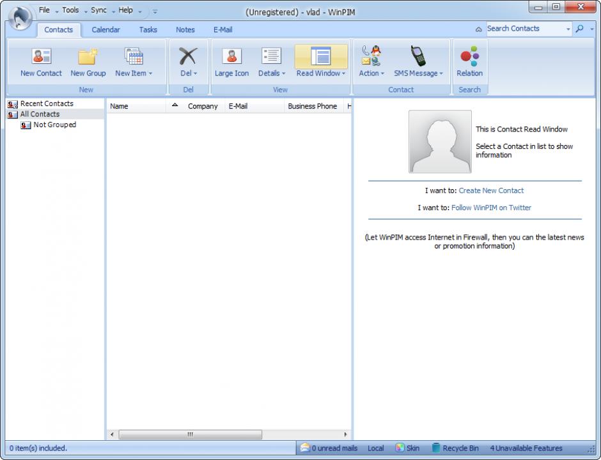Image resolution: width=601 pixels, height=460 pixels.
Task: Click in the Search Contacts field
Action: [x=526, y=29]
